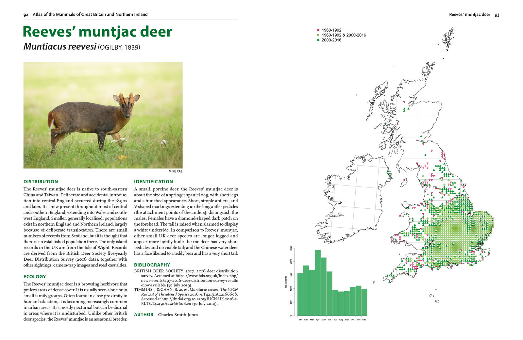The height and width of the screenshot is (340, 523).
Task: Open the bds.org.uk deer survey link
Action: 206,276
